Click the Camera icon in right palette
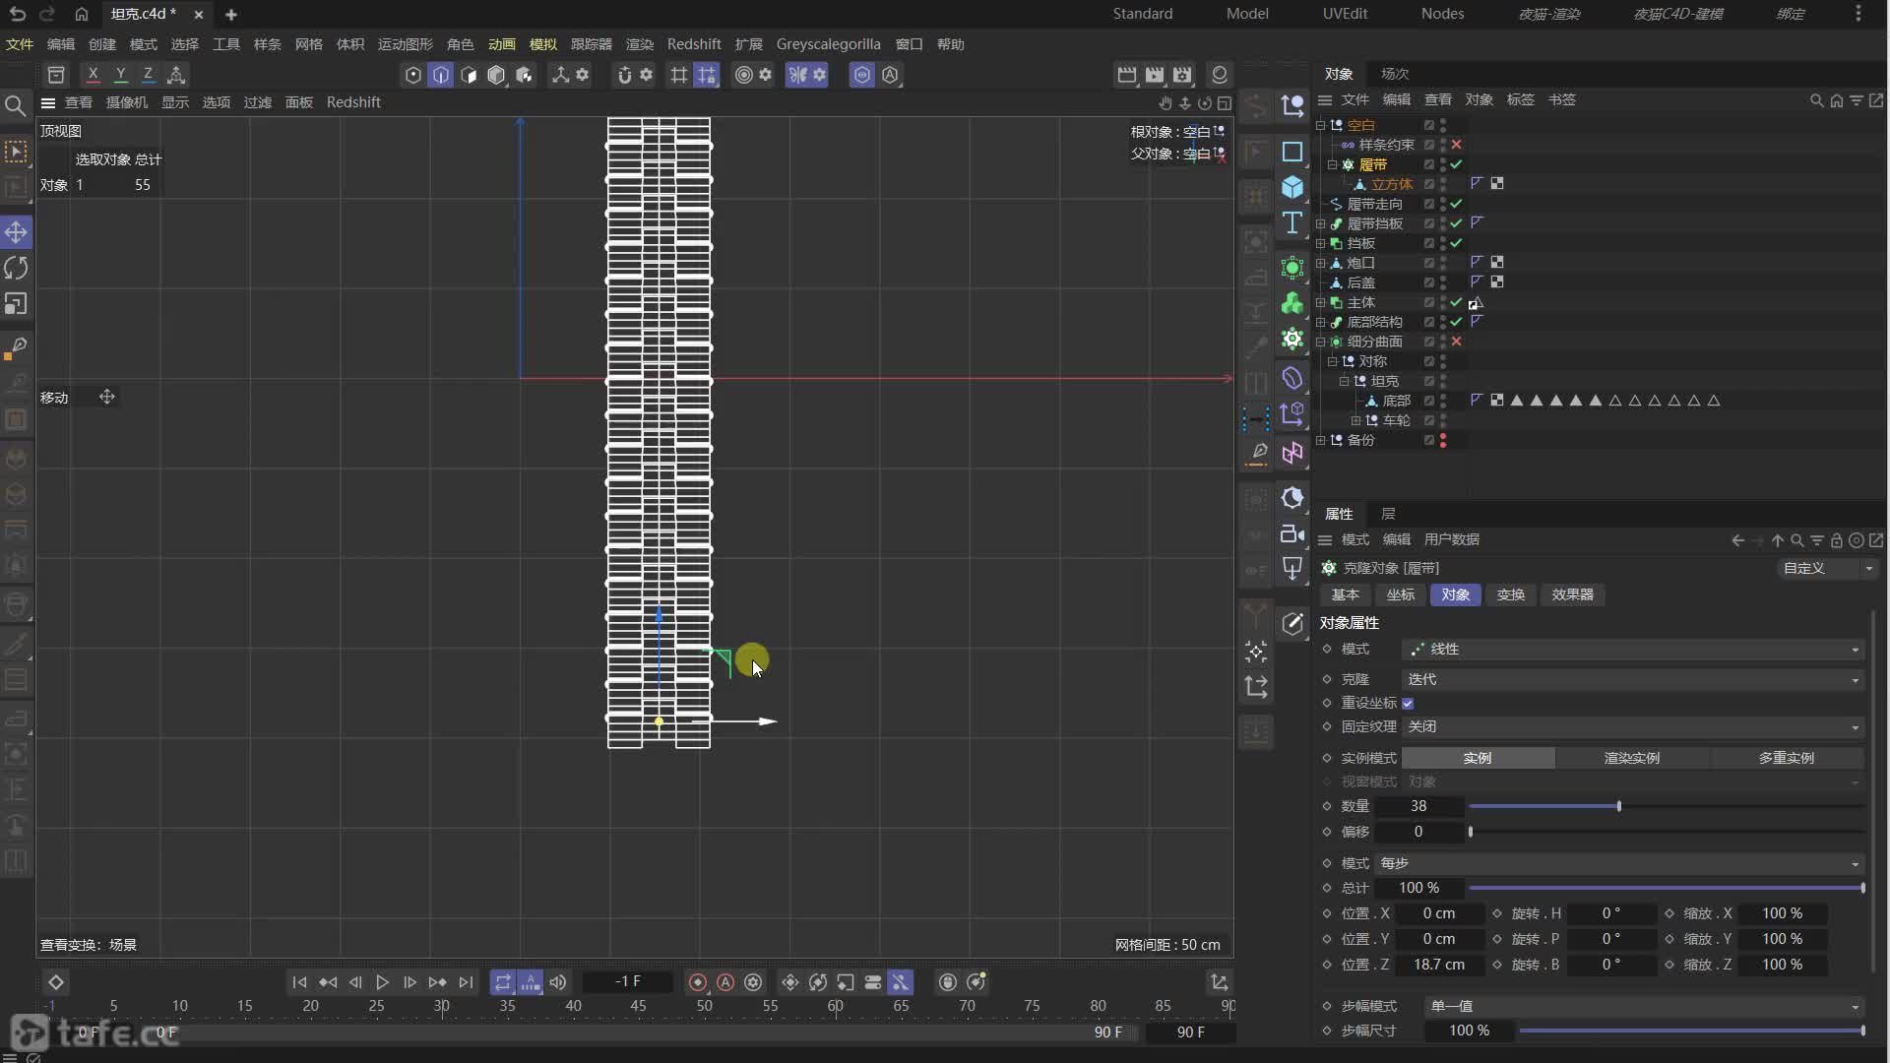1890x1063 pixels. click(x=1292, y=533)
